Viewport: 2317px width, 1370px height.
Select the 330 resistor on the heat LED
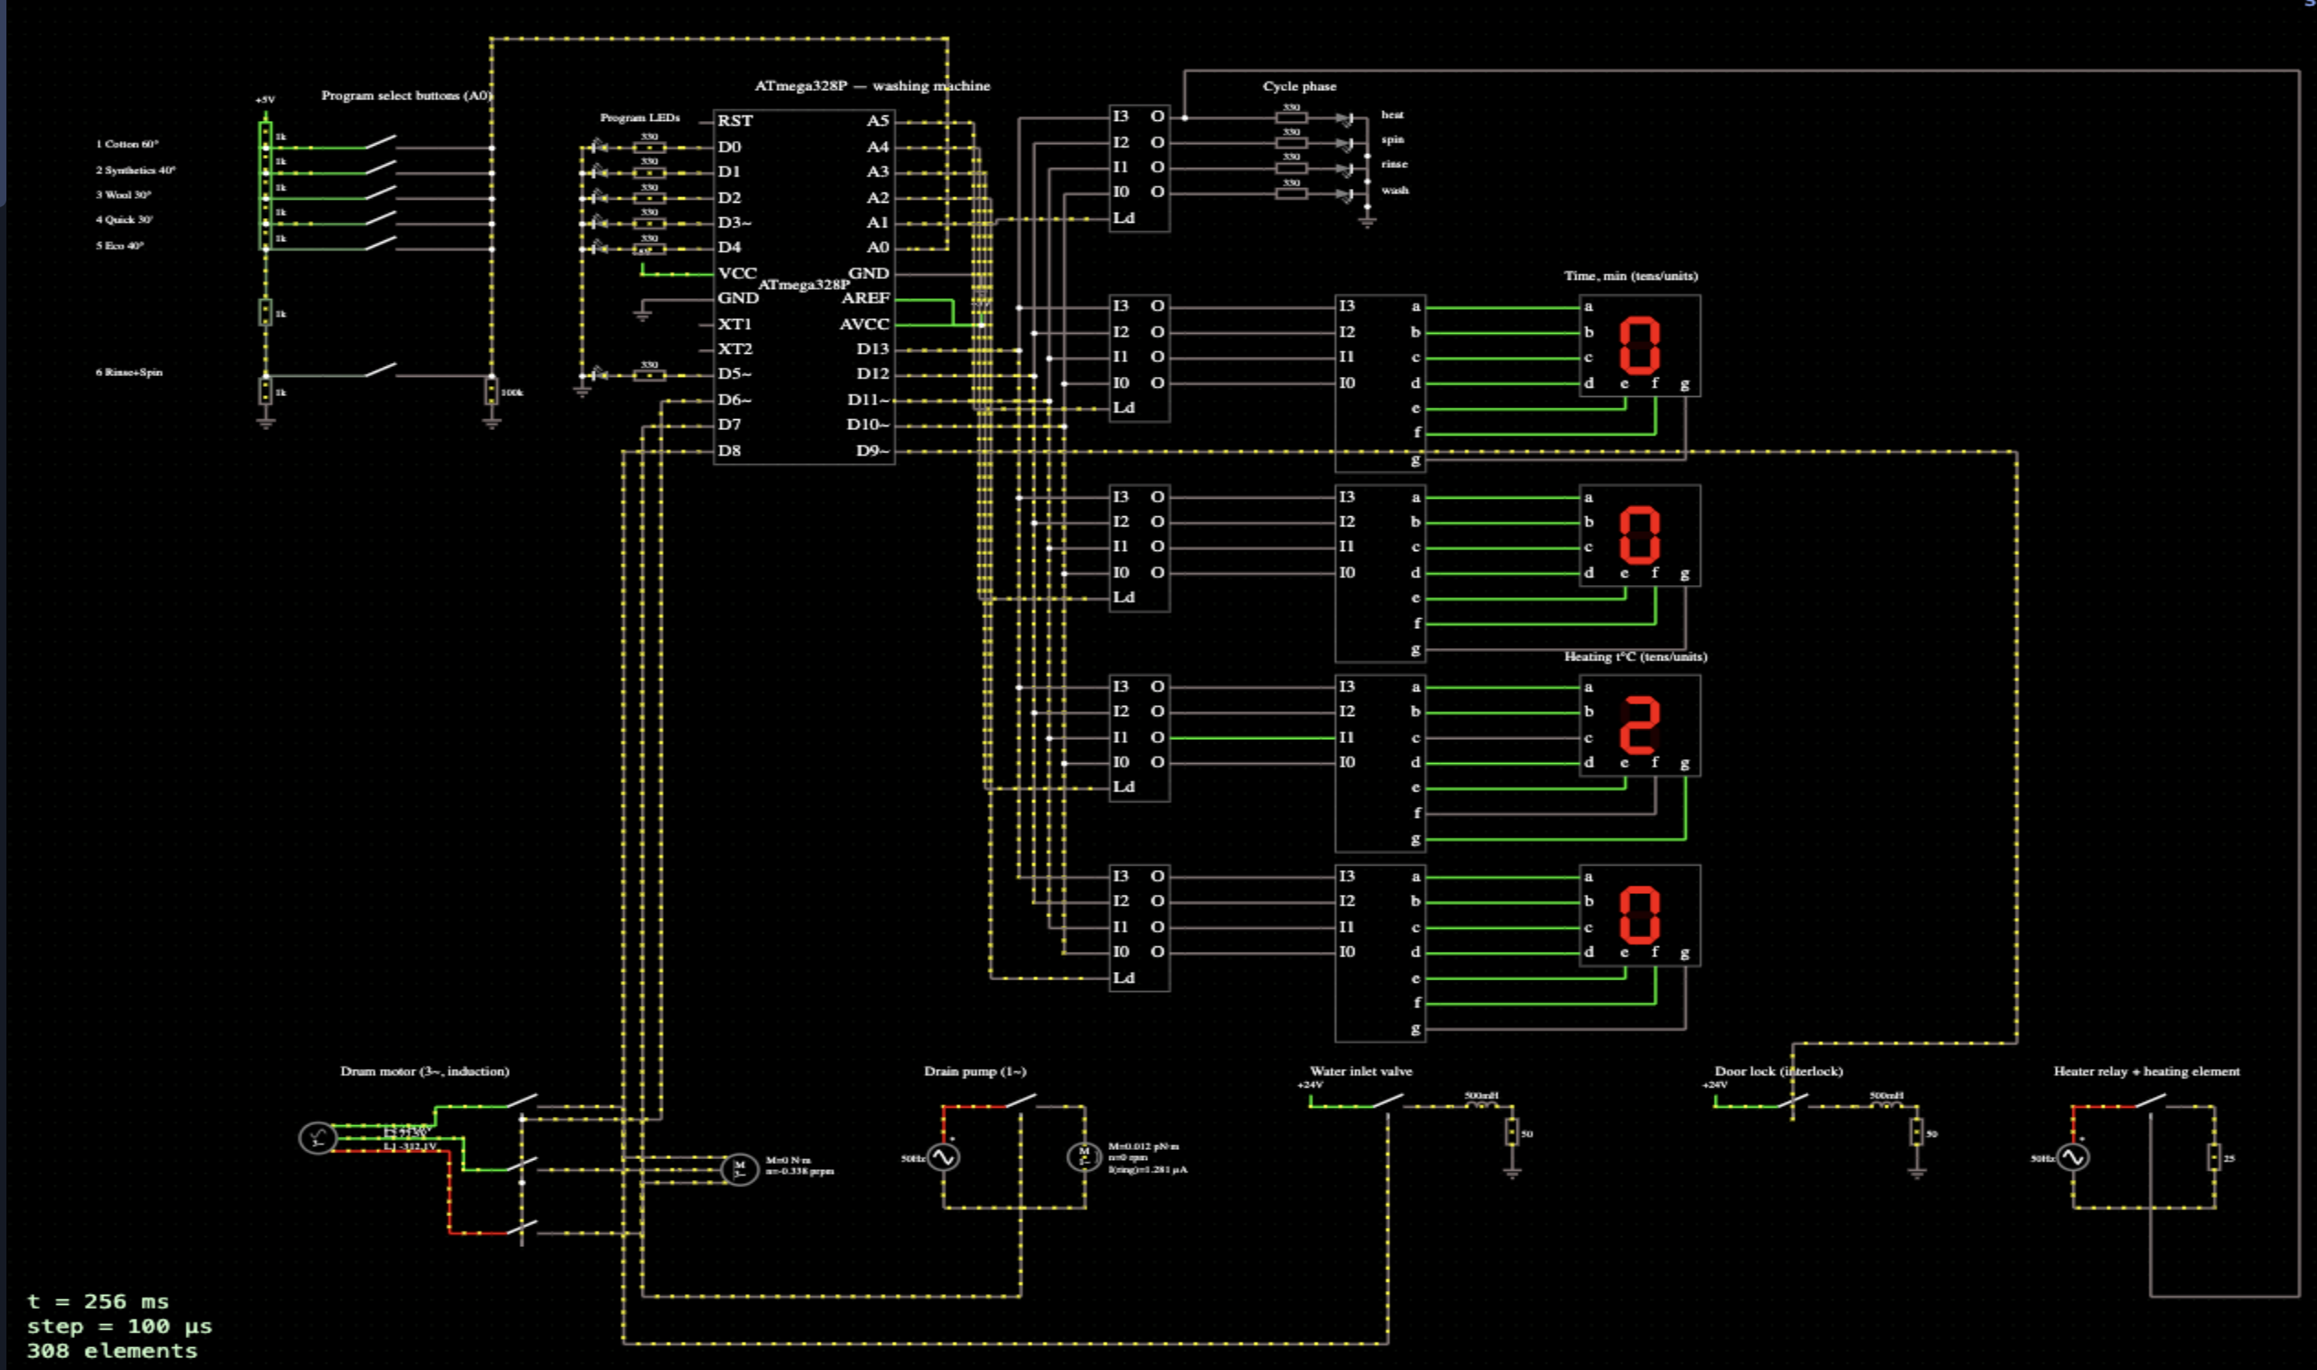pyautogui.click(x=1291, y=117)
